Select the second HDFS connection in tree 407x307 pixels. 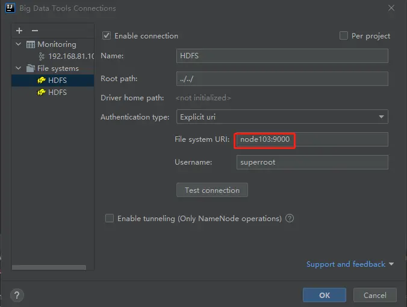tap(57, 93)
